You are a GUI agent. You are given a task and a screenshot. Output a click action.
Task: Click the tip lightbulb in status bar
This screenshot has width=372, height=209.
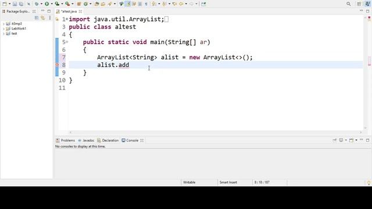(x=369, y=183)
